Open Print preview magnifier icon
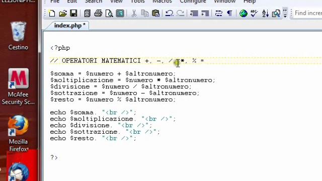This screenshot has height=181, width=322. 109,14
